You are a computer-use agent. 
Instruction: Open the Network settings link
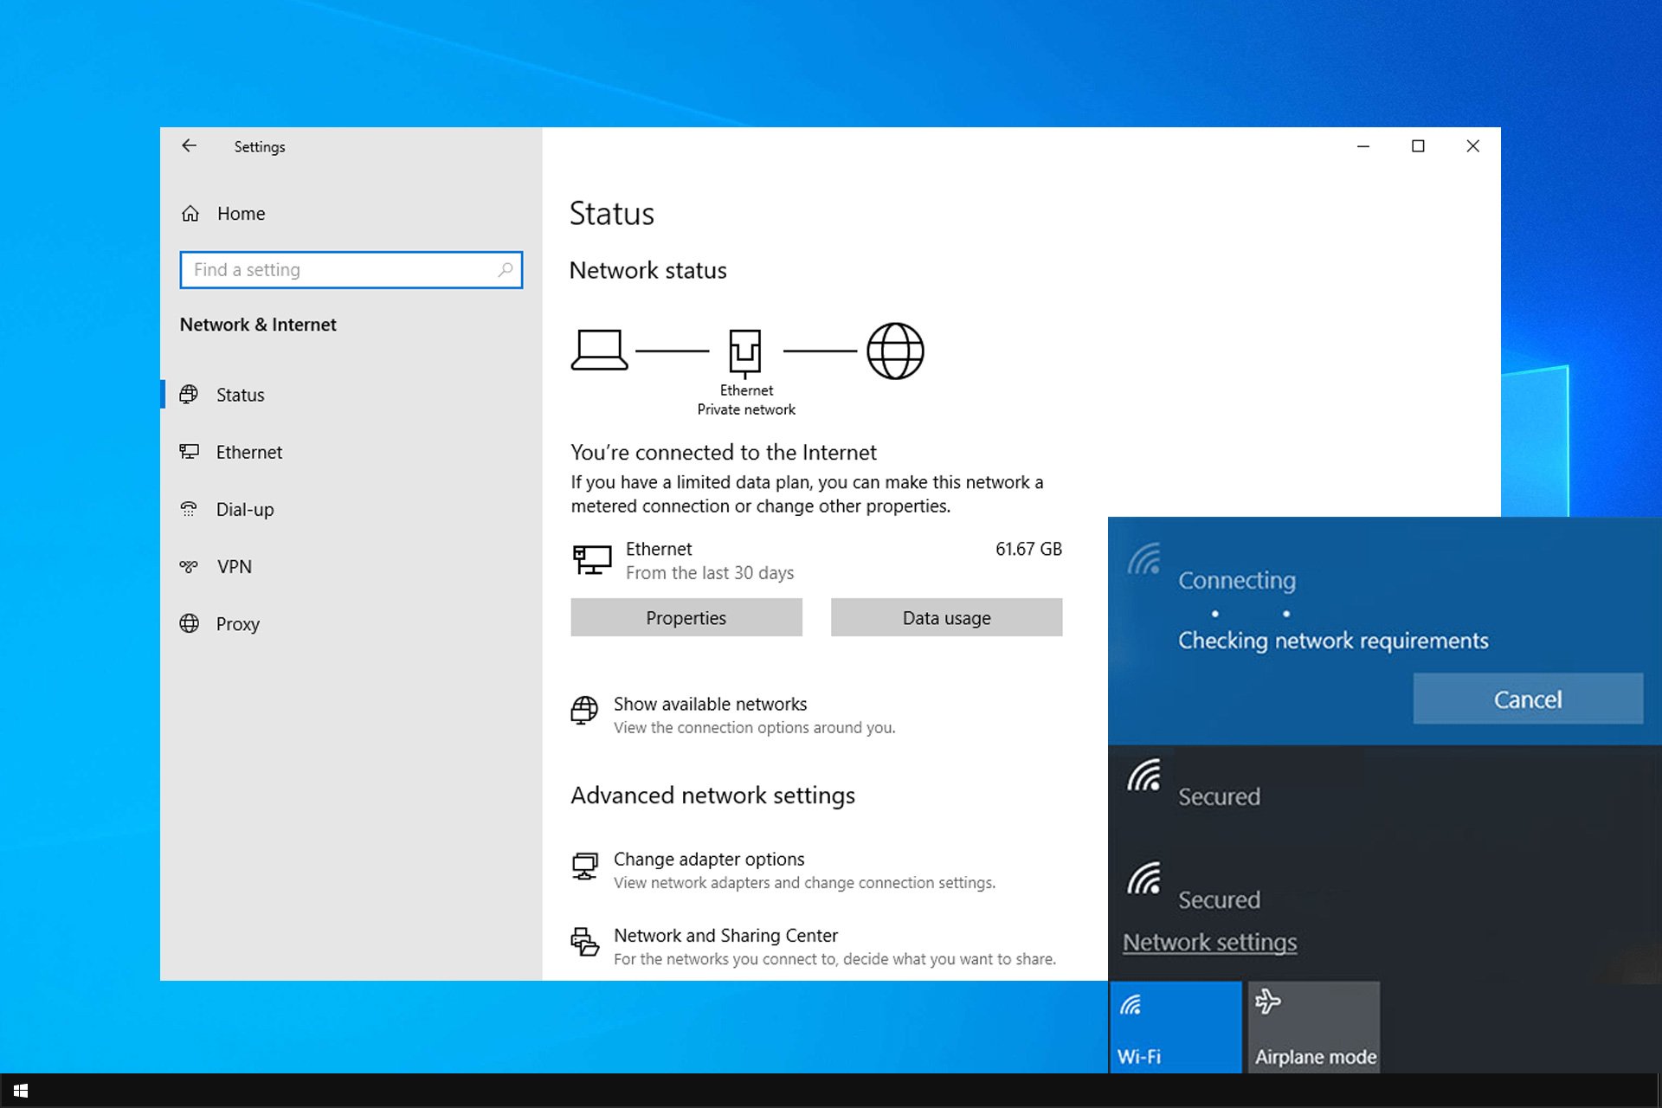click(1209, 942)
